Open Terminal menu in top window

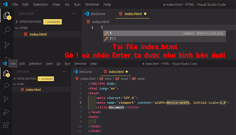[x=92, y=4]
